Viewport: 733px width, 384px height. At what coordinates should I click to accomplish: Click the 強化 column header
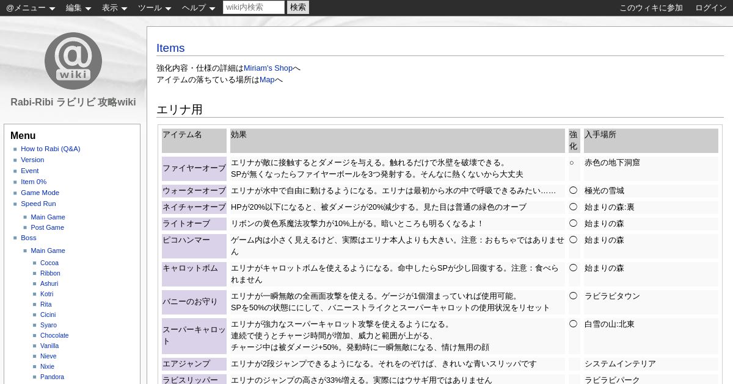pyautogui.click(x=574, y=141)
